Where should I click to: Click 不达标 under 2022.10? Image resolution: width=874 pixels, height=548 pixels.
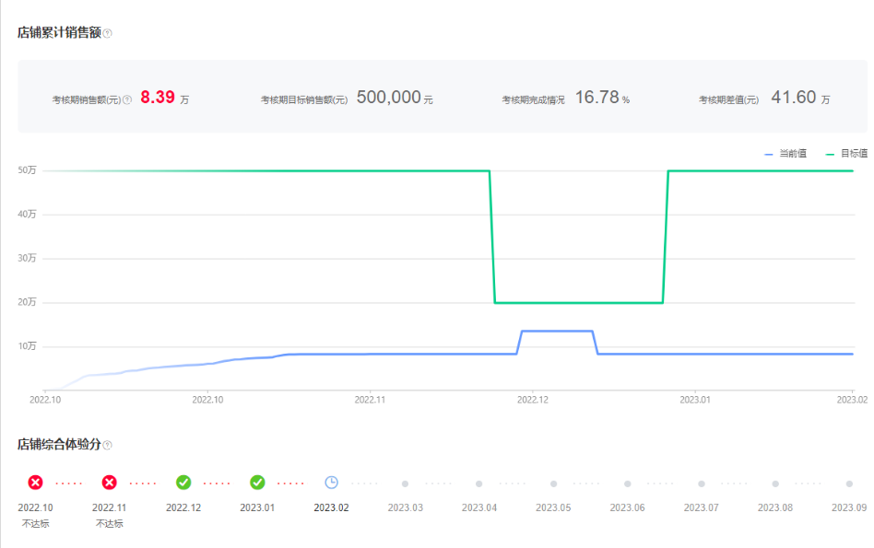[36, 523]
